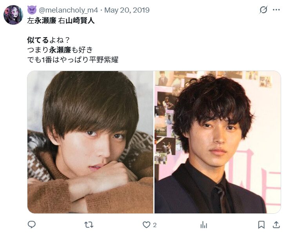Click the tweet line ending with 平野紫耀
The image size is (287, 233).
click(x=73, y=60)
